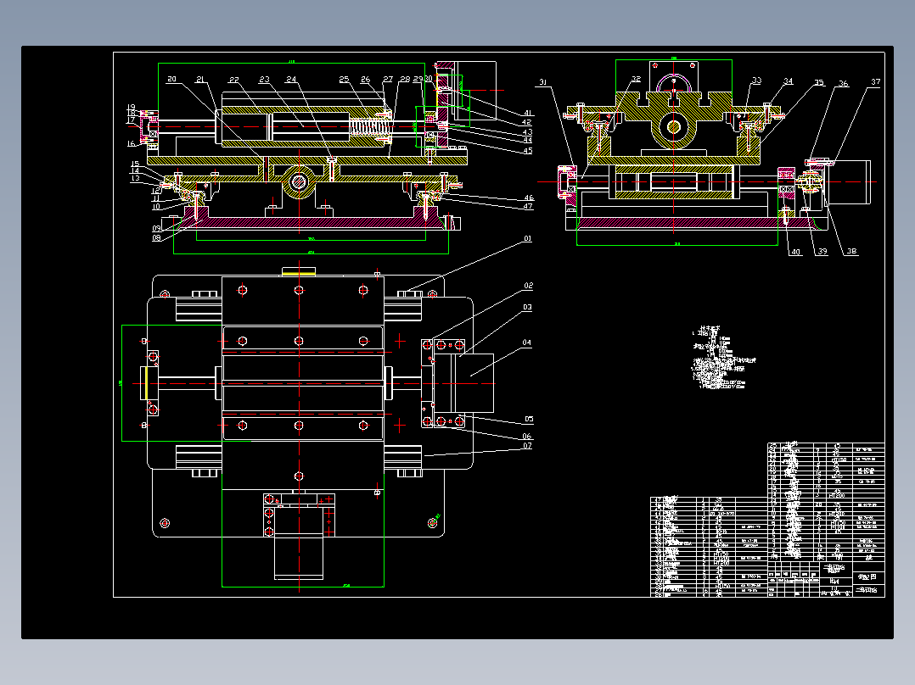Click callout number 36
The width and height of the screenshot is (915, 685).
[x=844, y=84]
